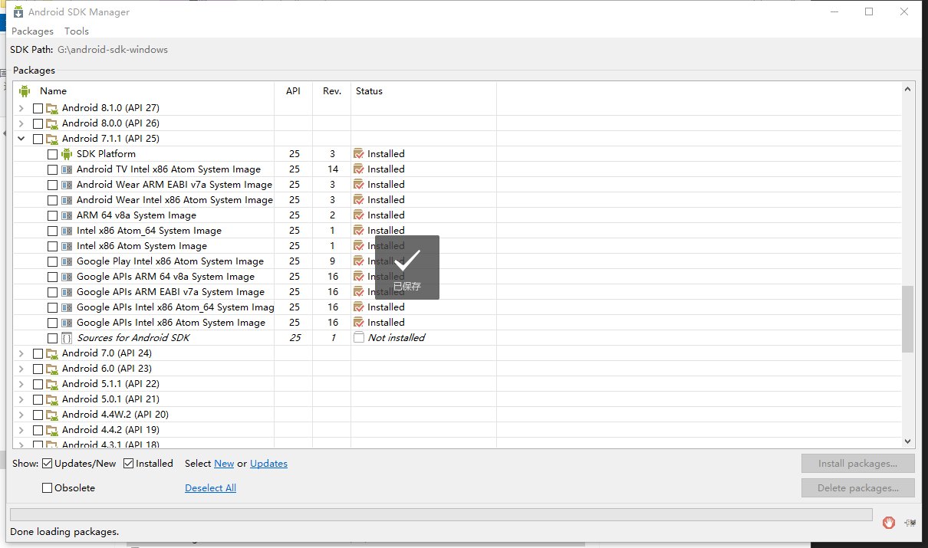Click the API column header
The height and width of the screenshot is (548, 928).
293,91
